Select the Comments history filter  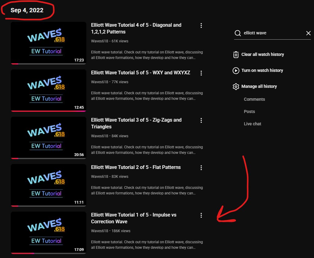pyautogui.click(x=254, y=99)
